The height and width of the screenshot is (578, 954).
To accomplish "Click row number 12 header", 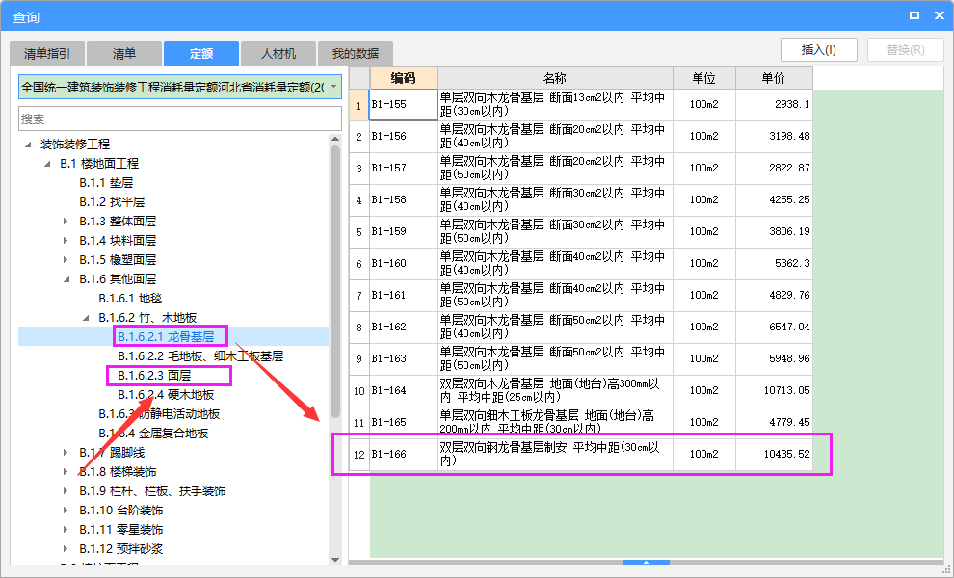I will tap(359, 454).
